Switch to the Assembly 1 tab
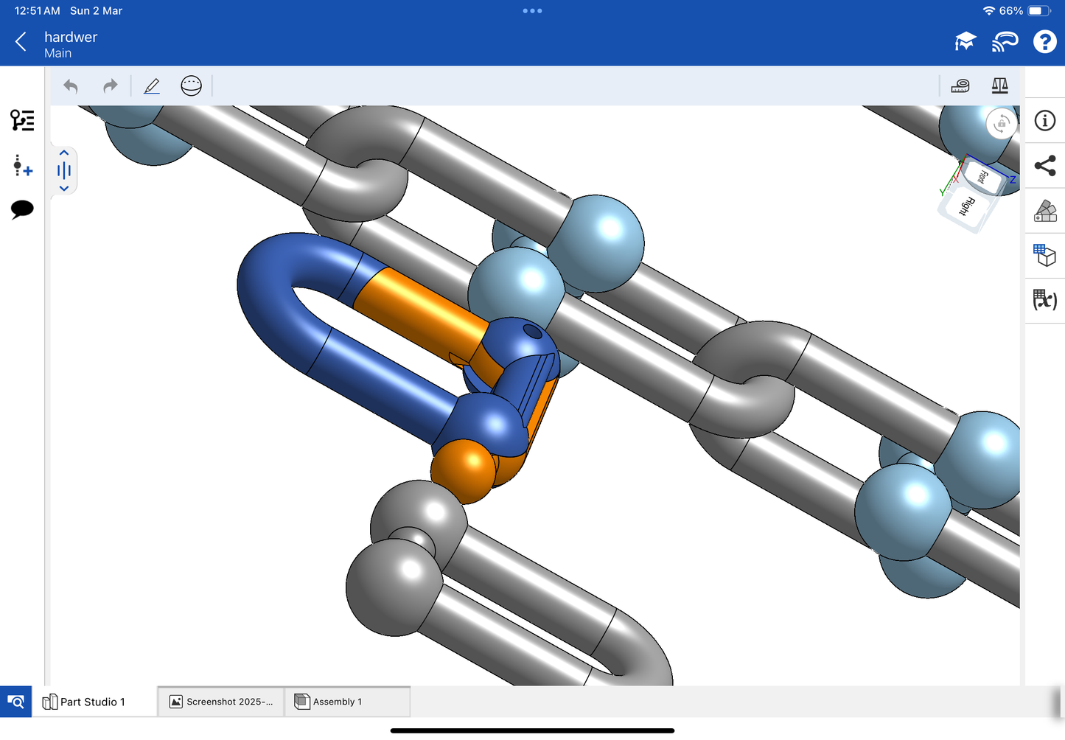 [337, 702]
